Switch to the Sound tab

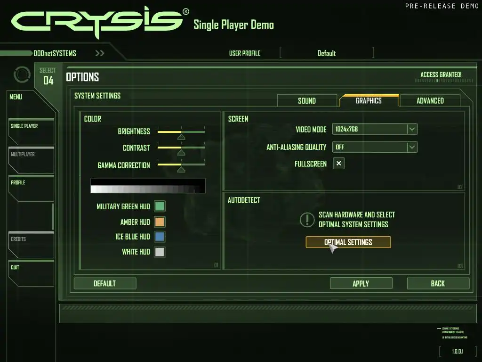click(x=307, y=101)
